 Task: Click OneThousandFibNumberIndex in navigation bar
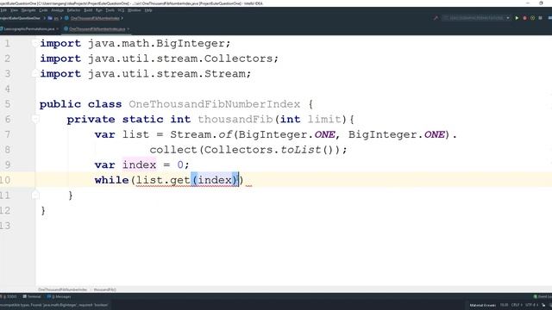pos(95,18)
